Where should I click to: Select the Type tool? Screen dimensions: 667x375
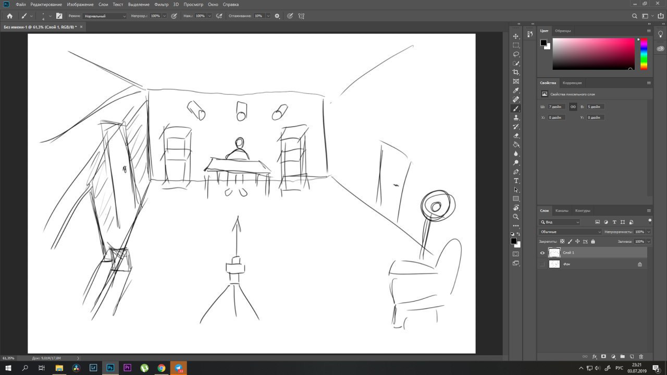pyautogui.click(x=516, y=181)
